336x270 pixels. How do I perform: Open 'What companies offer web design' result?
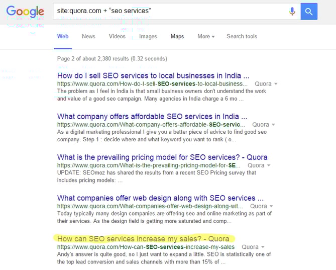pos(160,198)
